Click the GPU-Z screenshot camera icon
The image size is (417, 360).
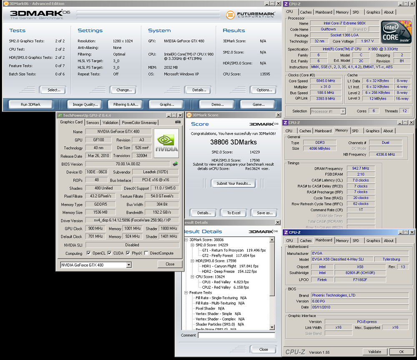178,122
